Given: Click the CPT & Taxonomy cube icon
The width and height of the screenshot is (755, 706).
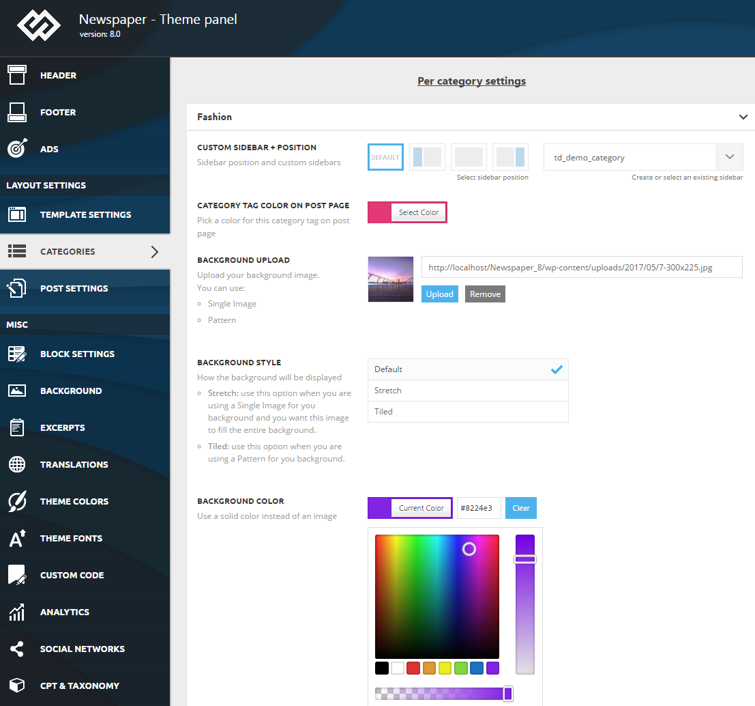Looking at the screenshot, I should (17, 686).
